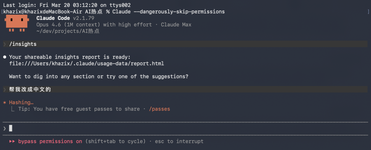Screen dimensions: 371x150
Task: Click the "esc to interrupt" hint
Action: [x=179, y=141]
